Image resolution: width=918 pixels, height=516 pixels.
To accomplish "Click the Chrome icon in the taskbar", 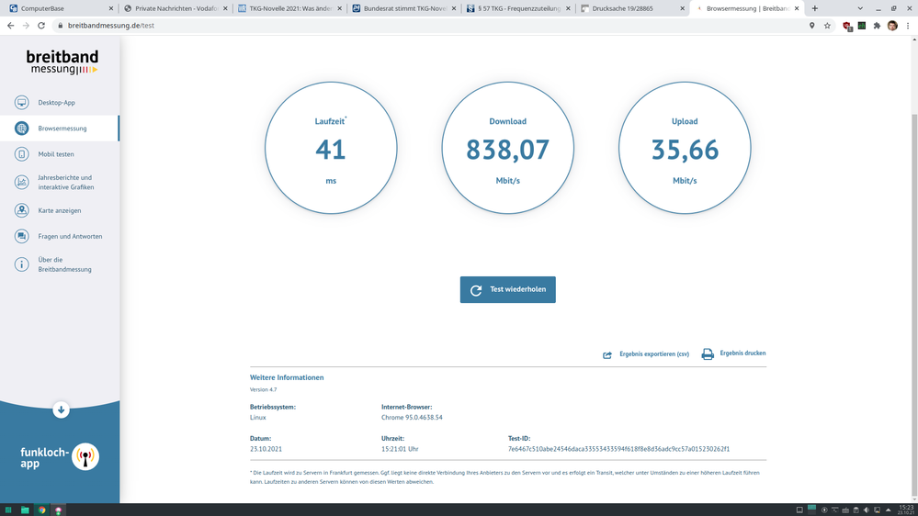I will pyautogui.click(x=41, y=510).
